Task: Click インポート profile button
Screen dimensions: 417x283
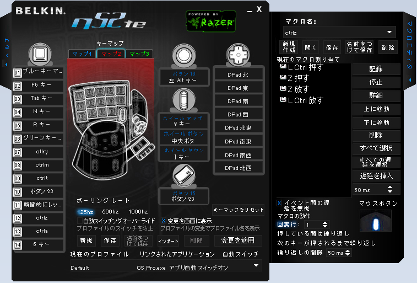Action: click(168, 241)
